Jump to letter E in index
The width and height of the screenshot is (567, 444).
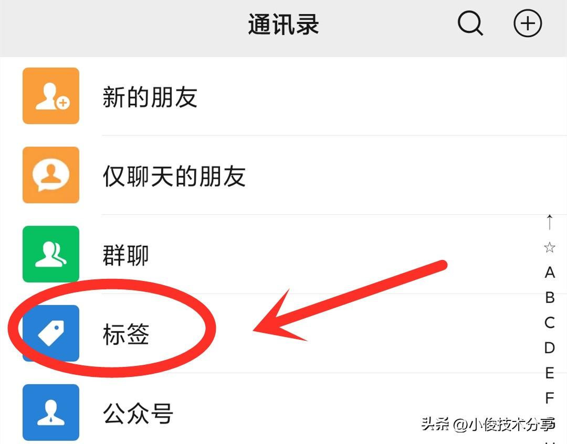[x=550, y=373]
